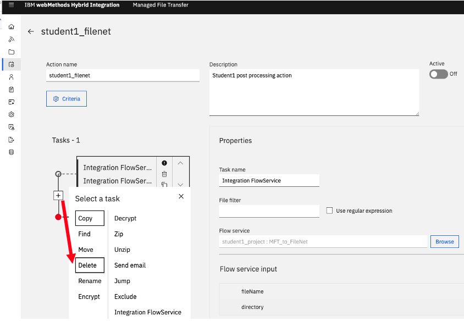Viewport: 464px width, 321px height.
Task: Choose Encrypt in the task list
Action: [89, 297]
